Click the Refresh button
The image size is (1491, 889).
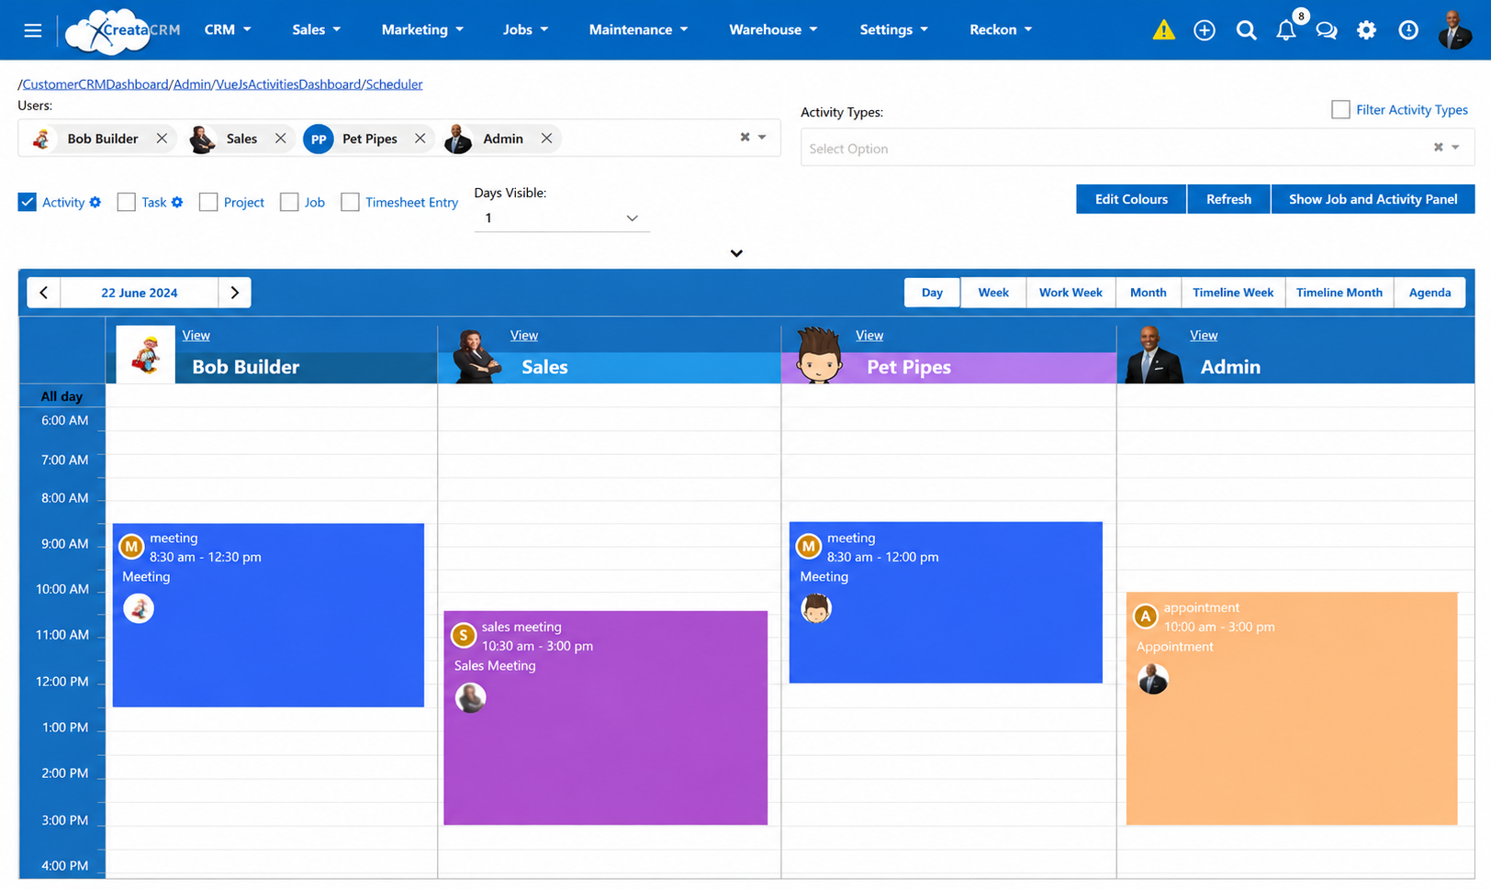coord(1228,199)
